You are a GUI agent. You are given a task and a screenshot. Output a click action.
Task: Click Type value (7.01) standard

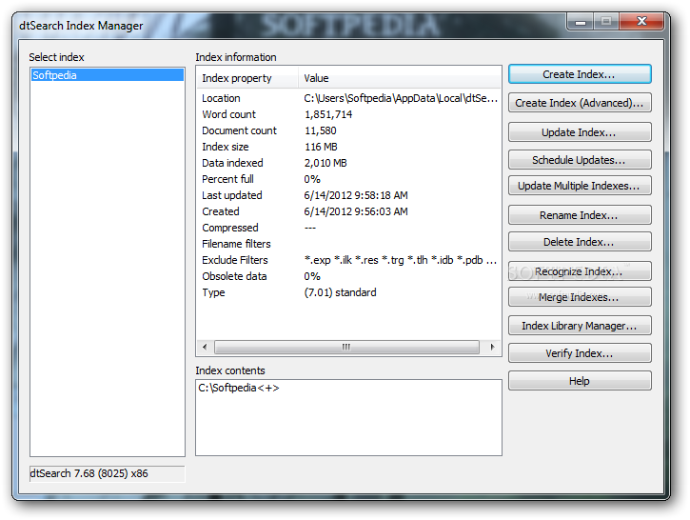pyautogui.click(x=340, y=292)
